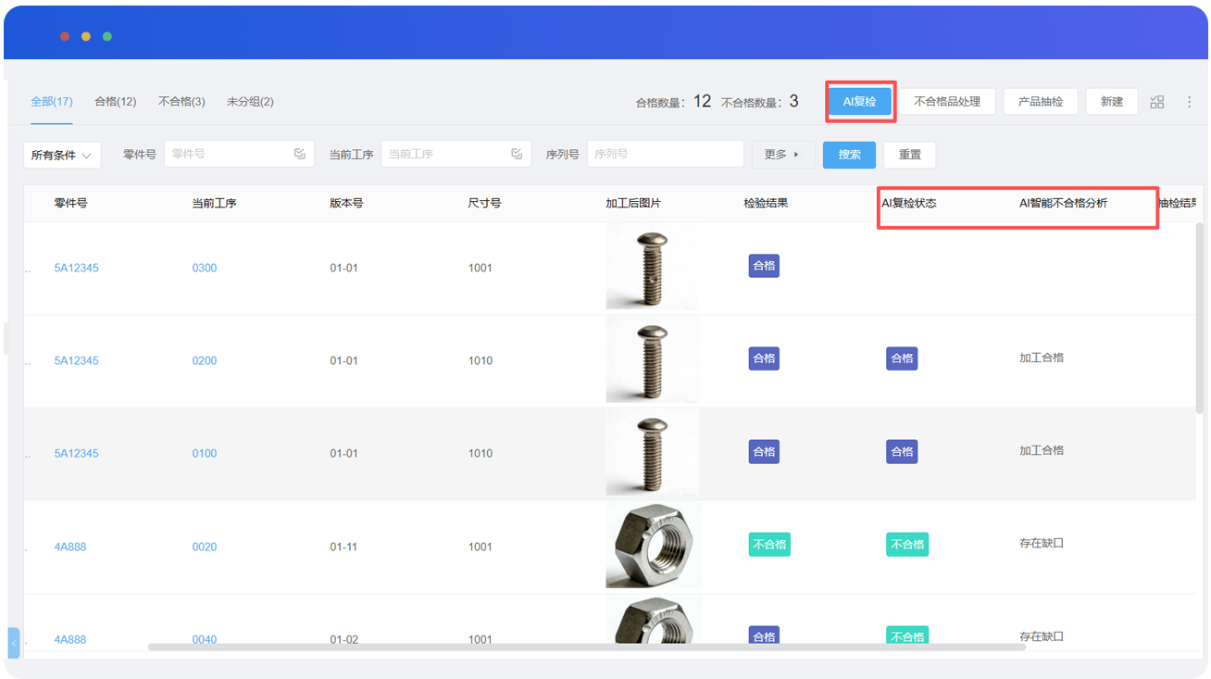The width and height of the screenshot is (1211, 679).
Task: Run the 搜索 search
Action: (849, 155)
